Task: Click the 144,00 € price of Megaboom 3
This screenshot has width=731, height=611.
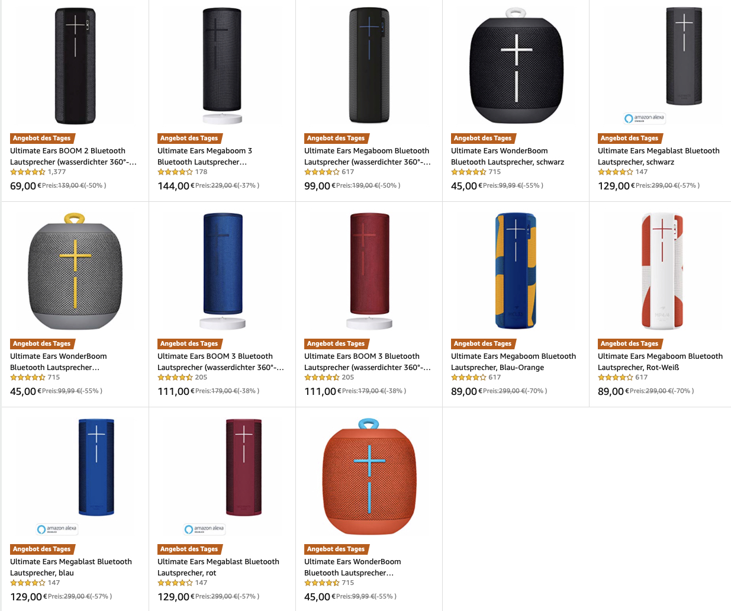Action: pos(176,186)
